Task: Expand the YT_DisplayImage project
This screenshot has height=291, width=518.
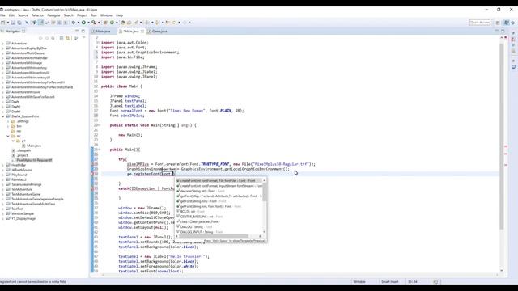Action: pyautogui.click(x=3, y=218)
